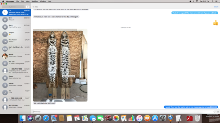Open Safari from the dock

pyautogui.click(x=46, y=118)
